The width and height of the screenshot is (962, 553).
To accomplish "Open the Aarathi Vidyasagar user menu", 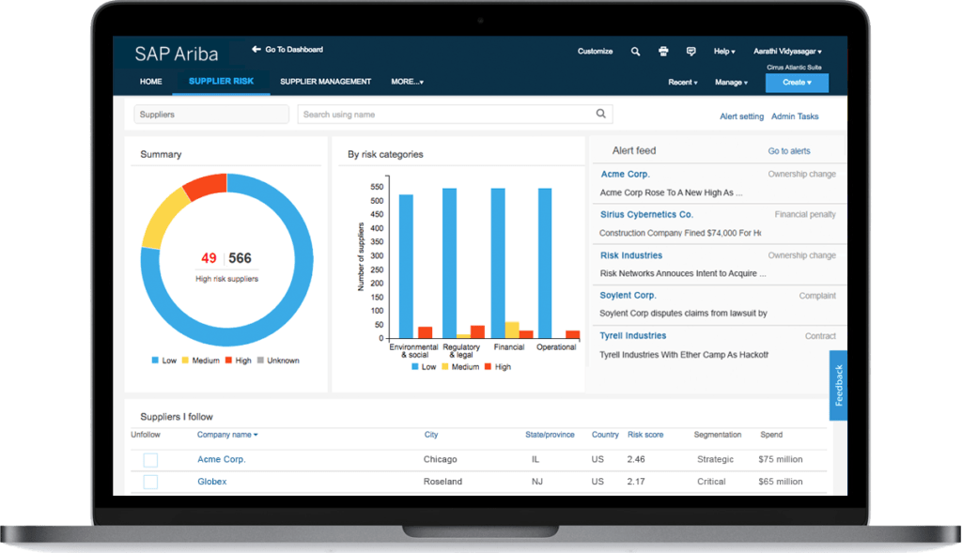I will pos(787,52).
